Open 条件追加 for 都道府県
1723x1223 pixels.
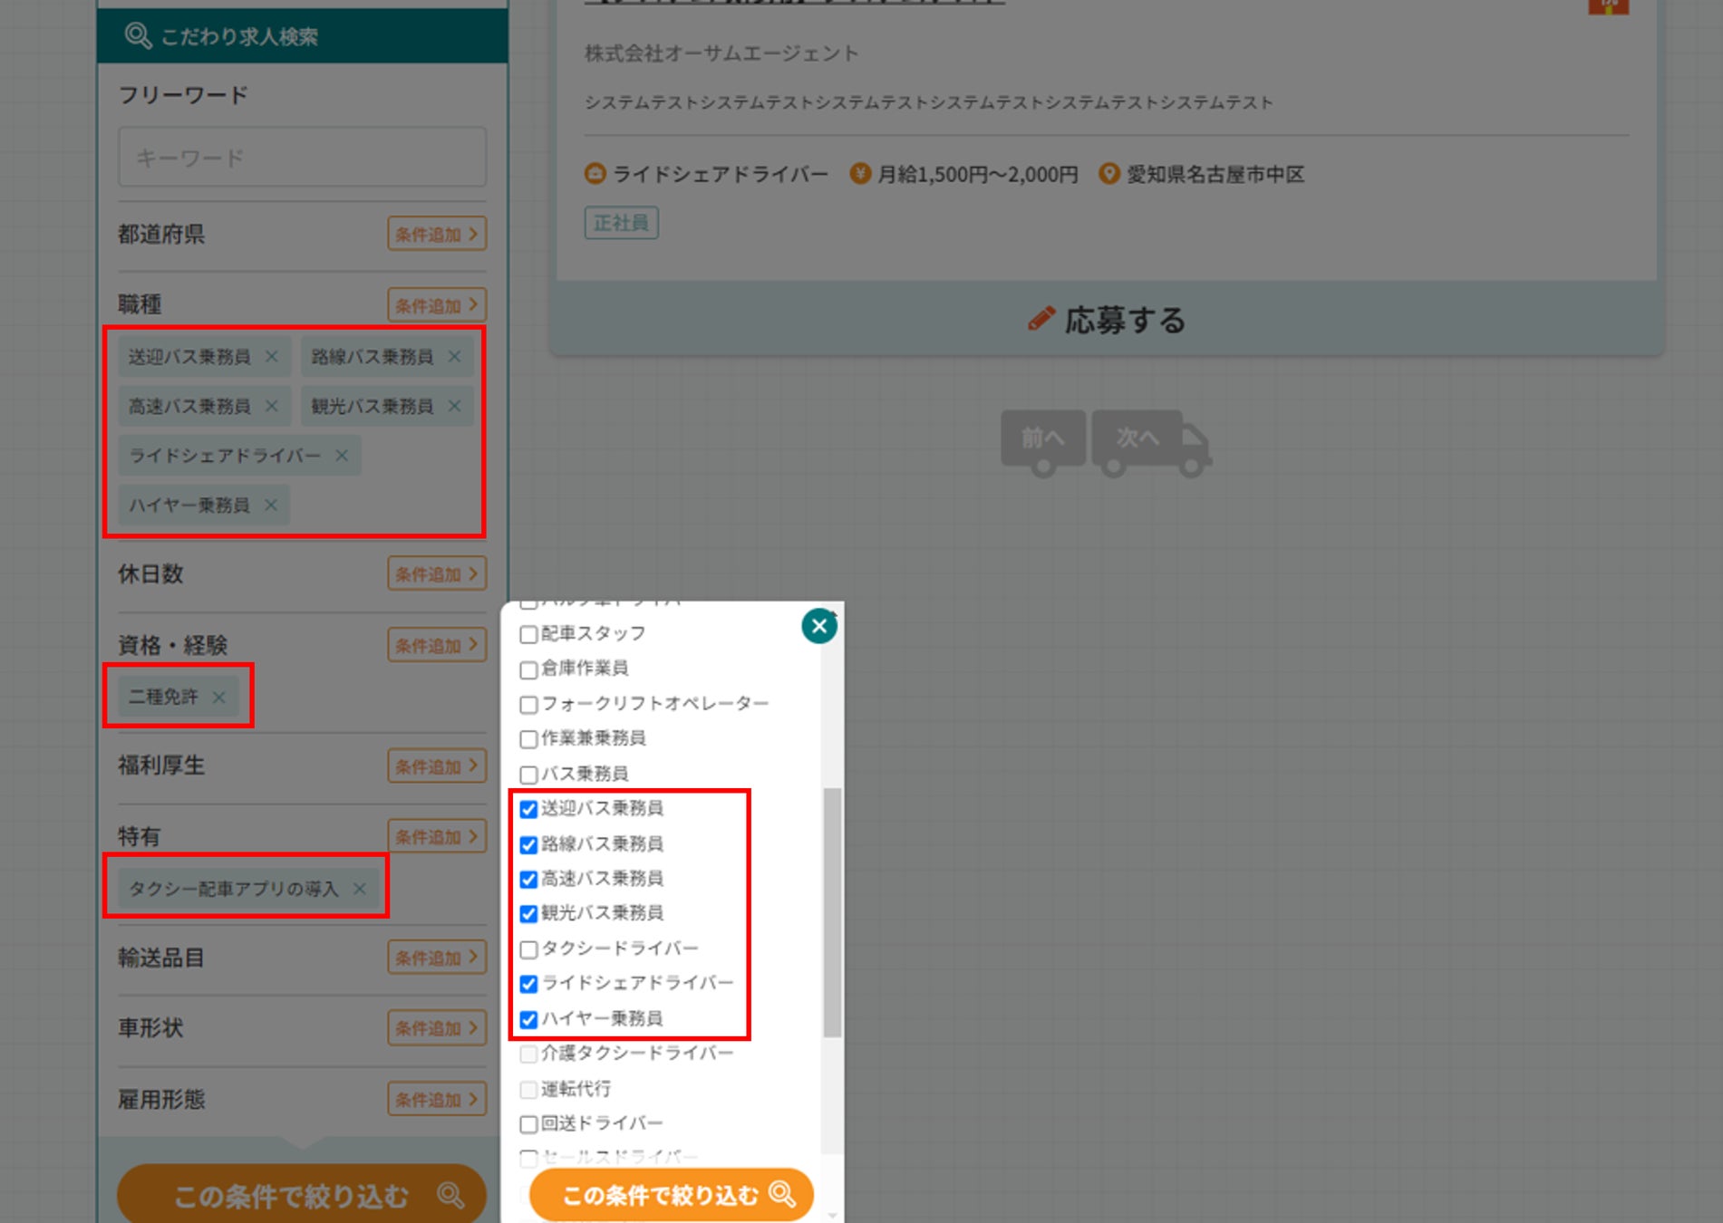[437, 234]
